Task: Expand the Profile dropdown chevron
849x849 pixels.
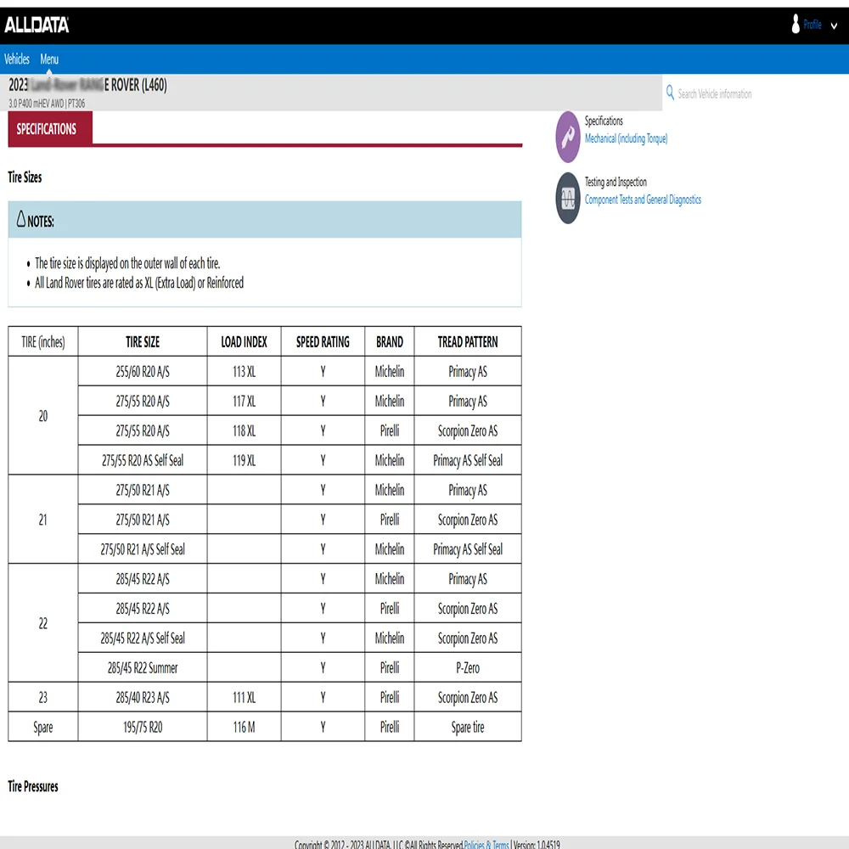Action: 834,25
